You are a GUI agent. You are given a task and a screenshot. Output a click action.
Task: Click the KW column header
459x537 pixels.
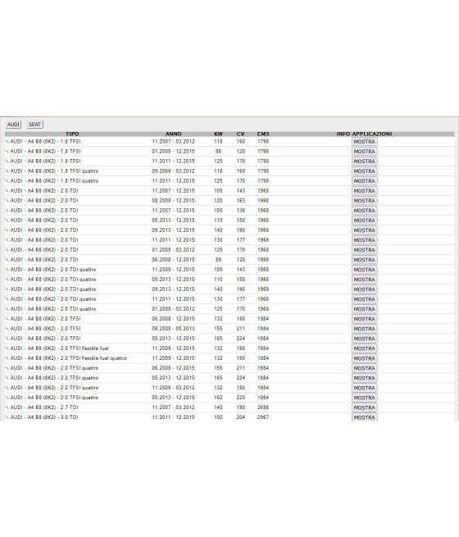click(x=218, y=134)
